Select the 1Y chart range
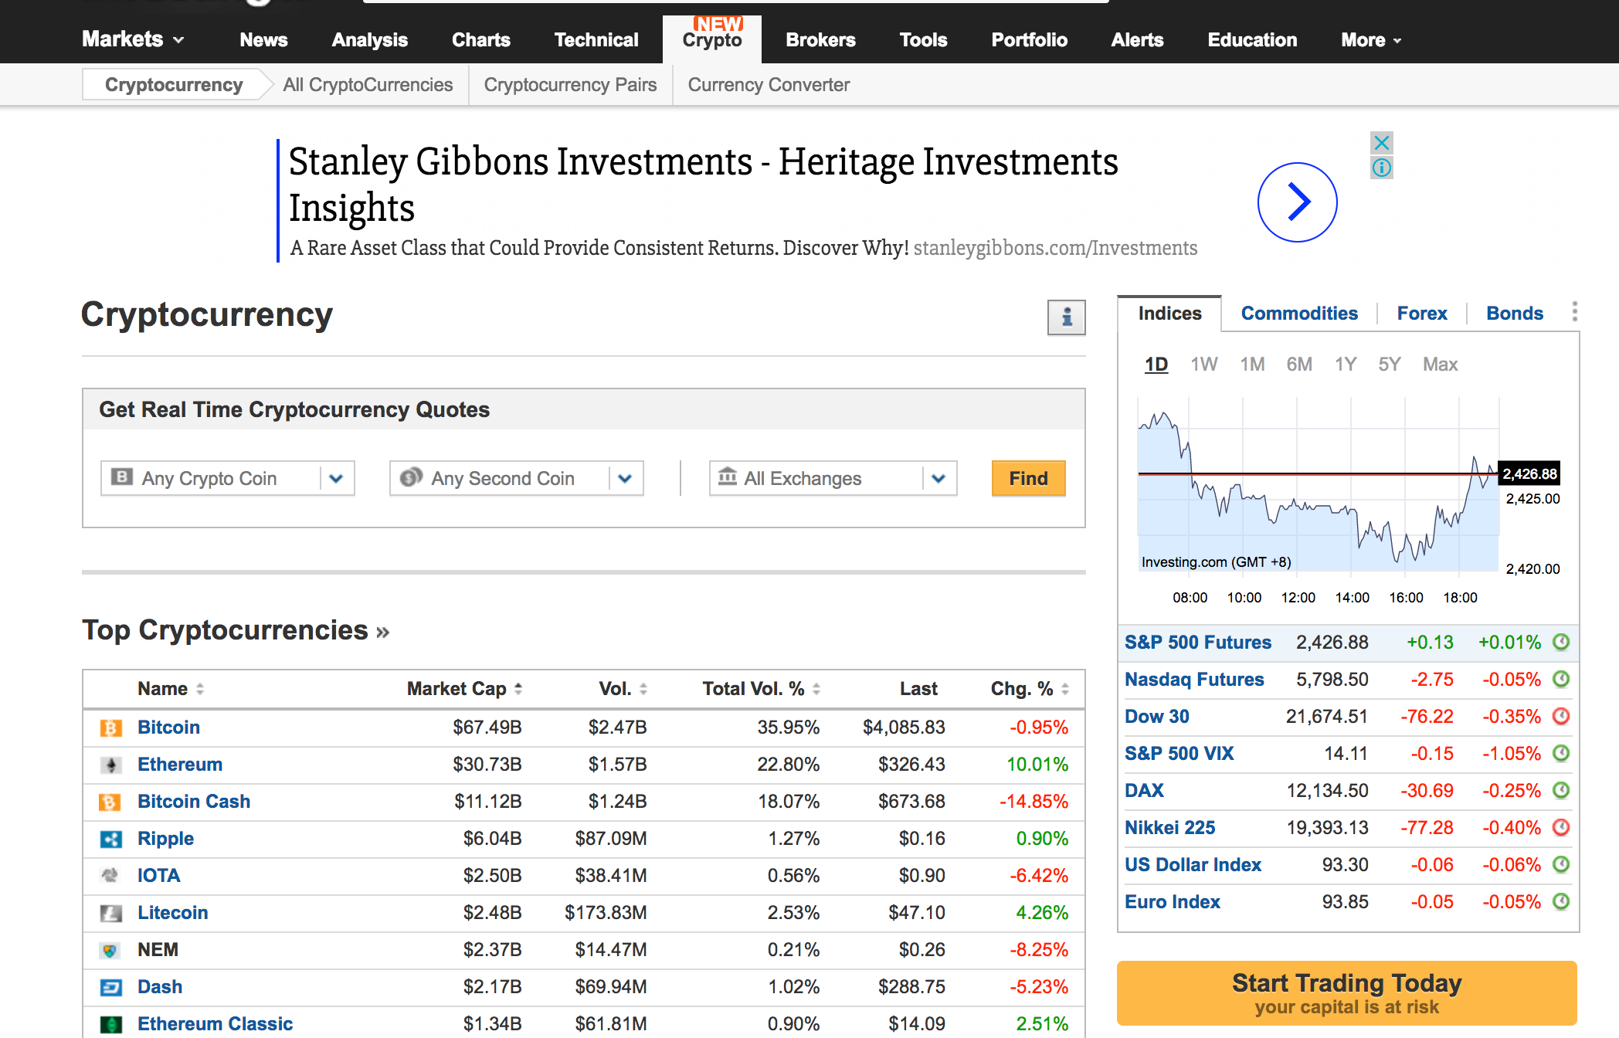This screenshot has height=1038, width=1619. click(x=1346, y=364)
